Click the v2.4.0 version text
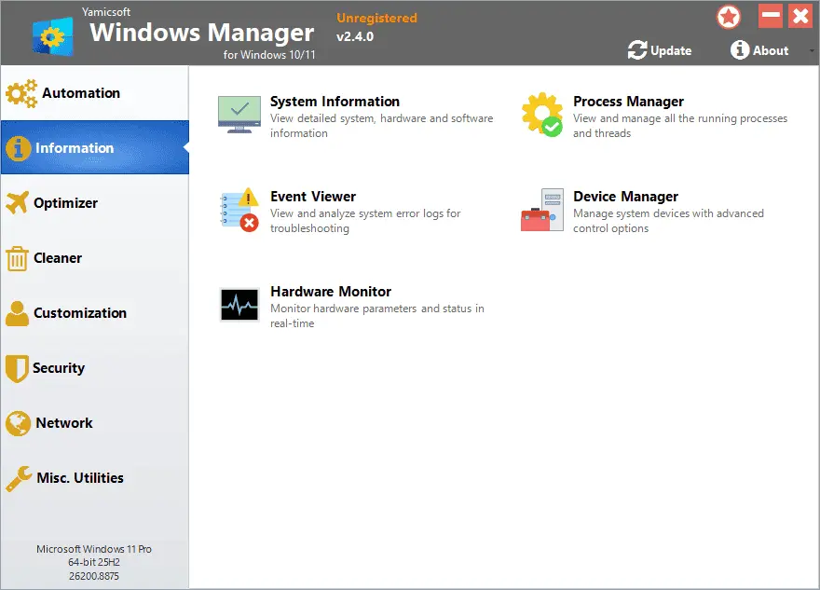The height and width of the screenshot is (590, 820). coord(355,36)
